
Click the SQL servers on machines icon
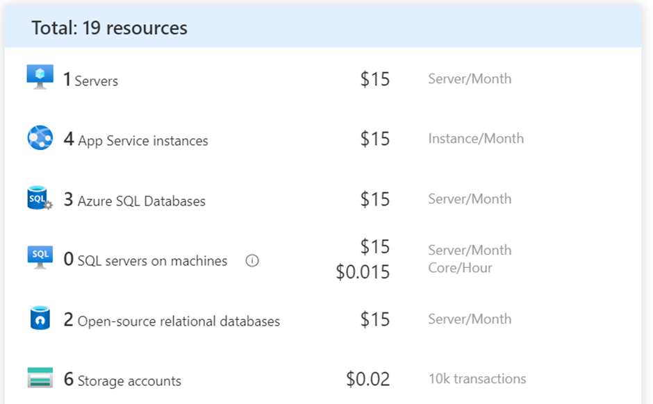pyautogui.click(x=40, y=258)
